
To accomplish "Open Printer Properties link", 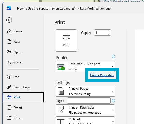I will point(102,75).
